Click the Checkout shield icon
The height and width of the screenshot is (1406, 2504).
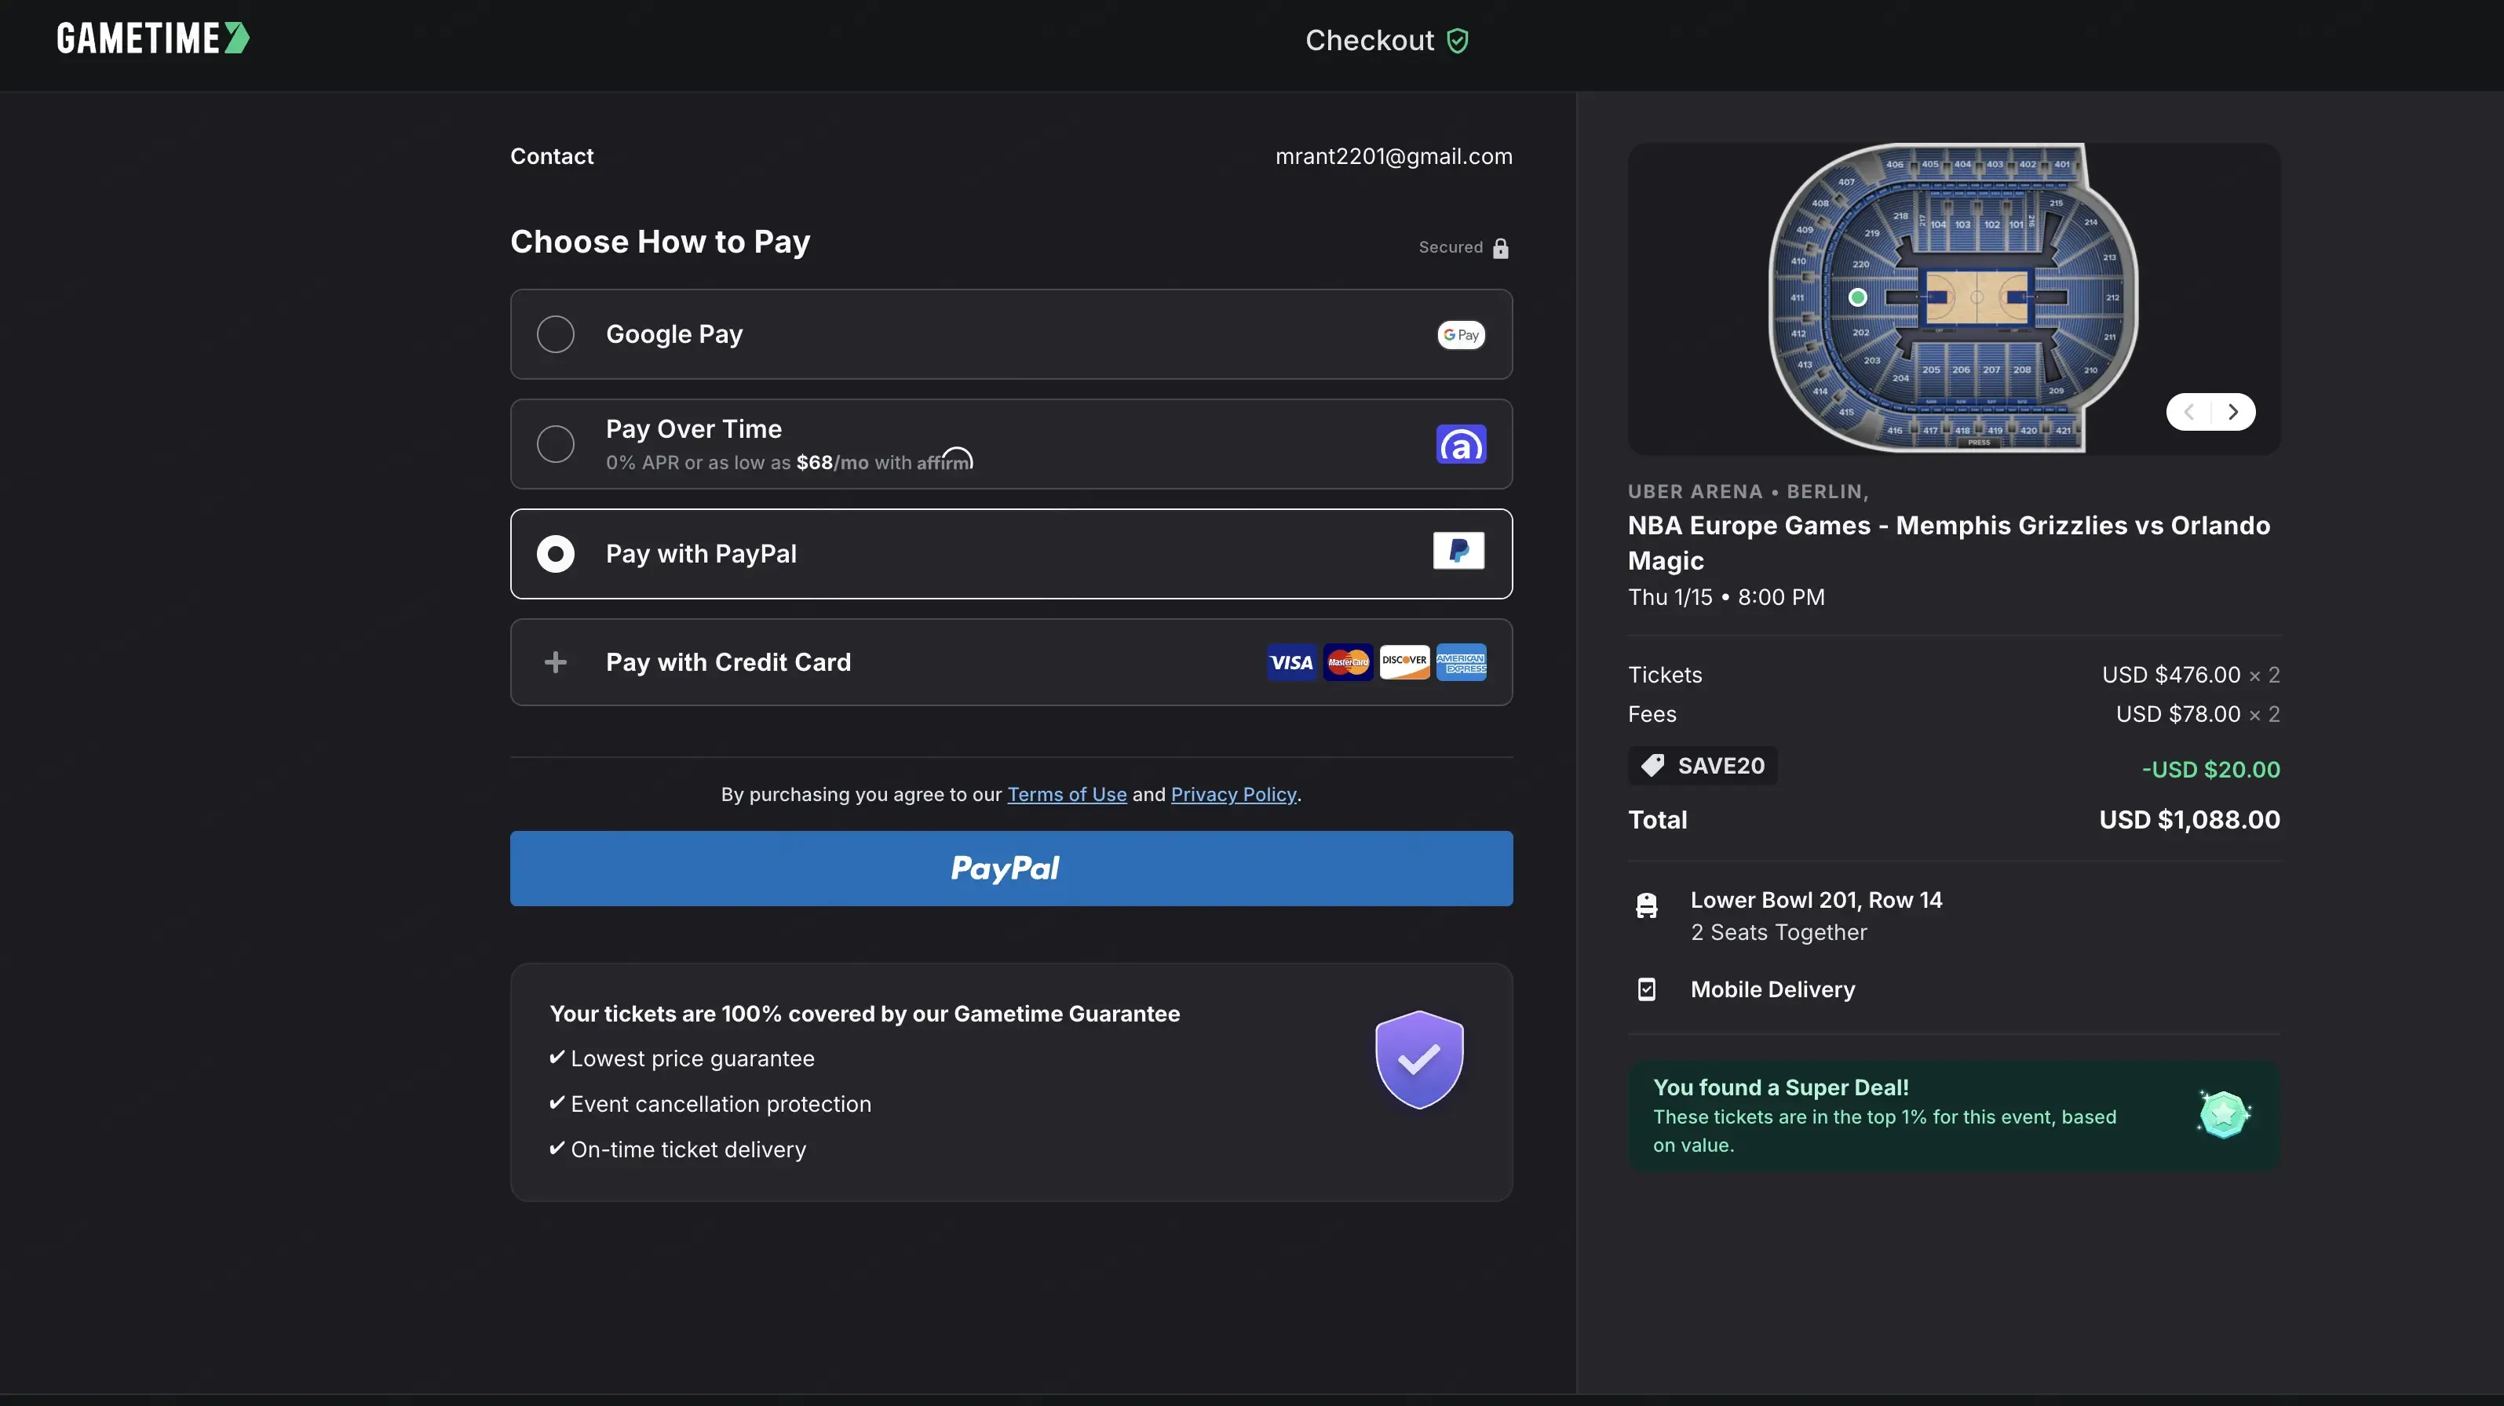[1457, 41]
